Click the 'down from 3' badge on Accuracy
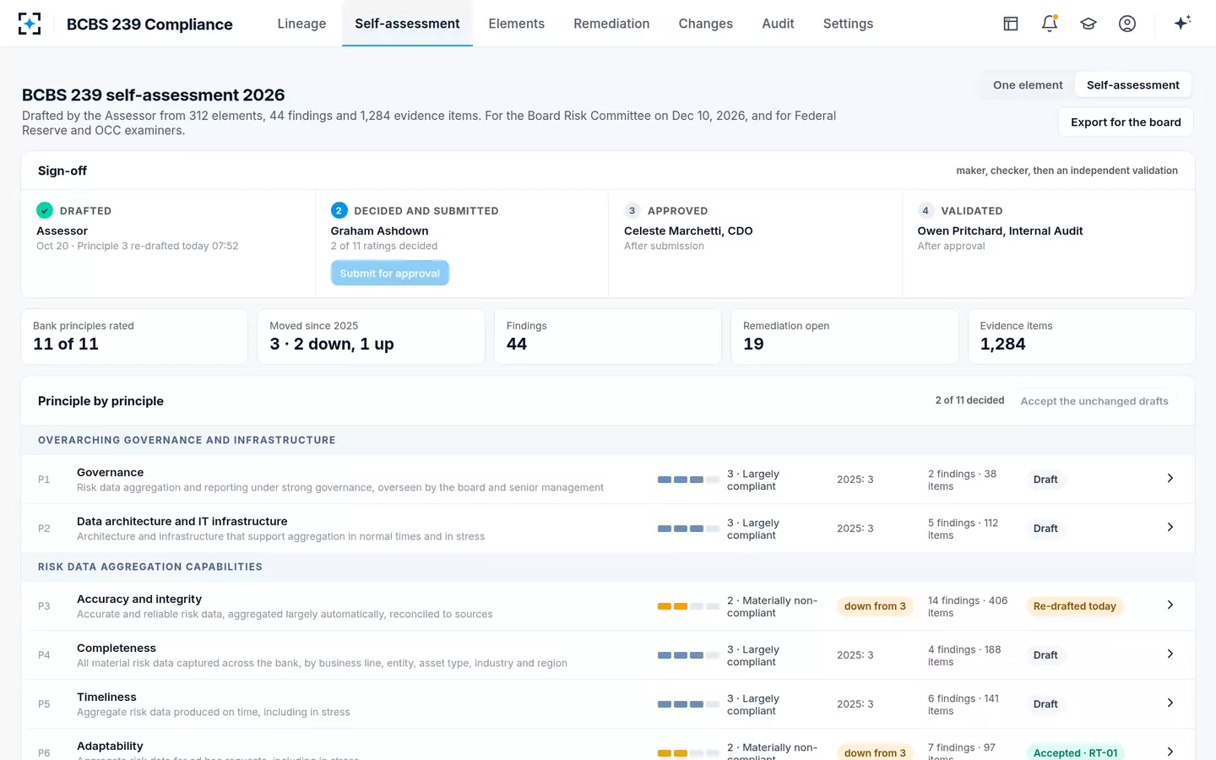 tap(875, 606)
